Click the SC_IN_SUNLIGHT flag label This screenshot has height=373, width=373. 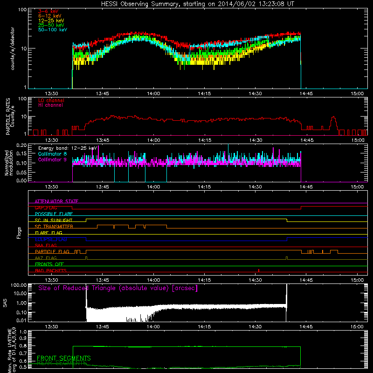54,220
